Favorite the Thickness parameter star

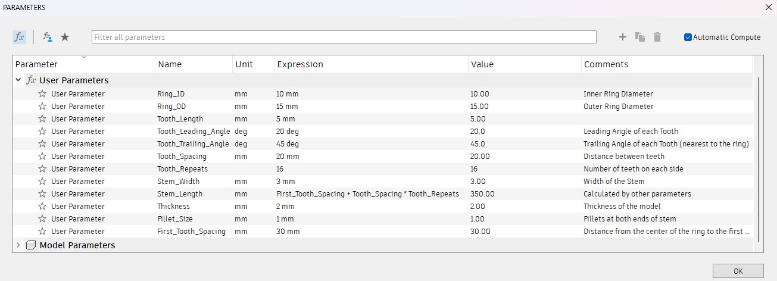(x=42, y=206)
